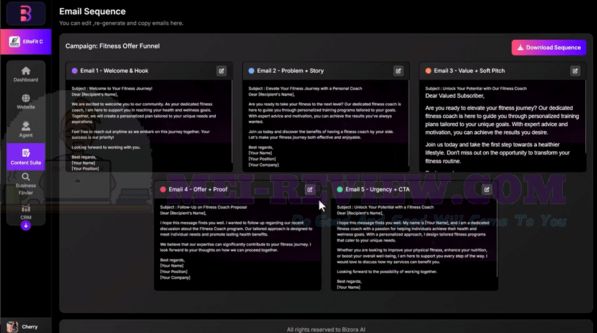This screenshot has width=597, height=333.
Task: Click the Email Sequence page title
Action: point(92,11)
